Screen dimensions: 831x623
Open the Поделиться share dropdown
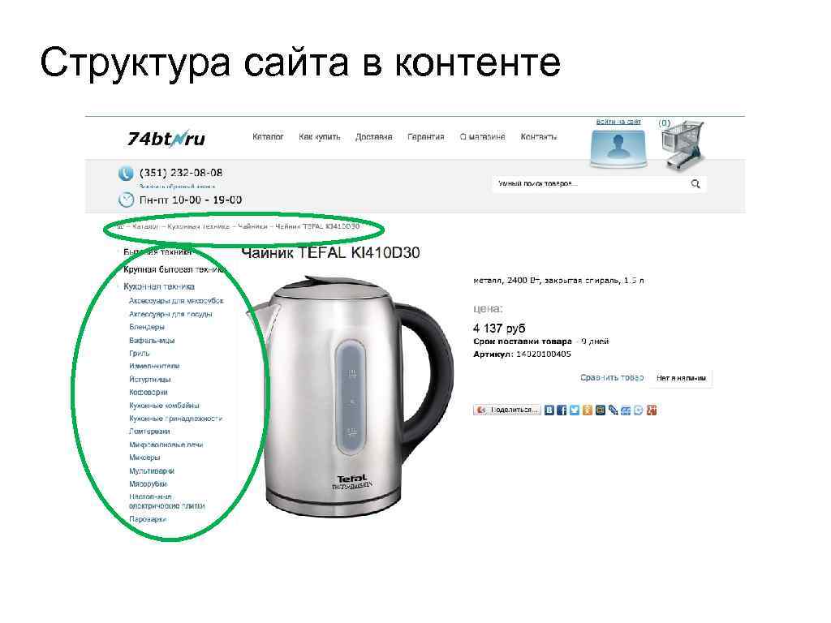(x=507, y=410)
